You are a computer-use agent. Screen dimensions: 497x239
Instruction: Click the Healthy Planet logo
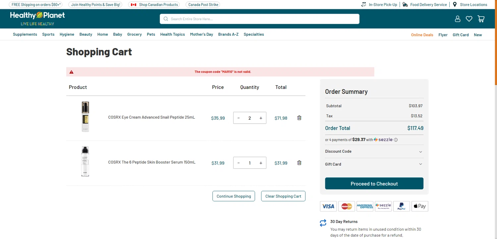pos(37,19)
